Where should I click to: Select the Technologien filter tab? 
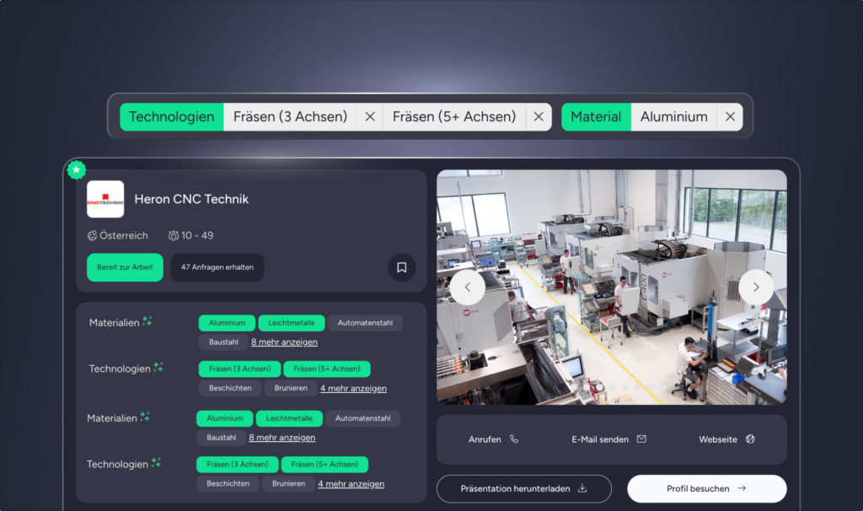tap(172, 117)
